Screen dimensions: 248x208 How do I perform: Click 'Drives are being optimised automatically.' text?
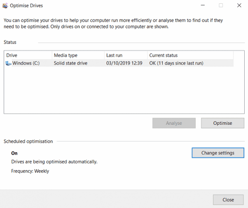[54, 162]
